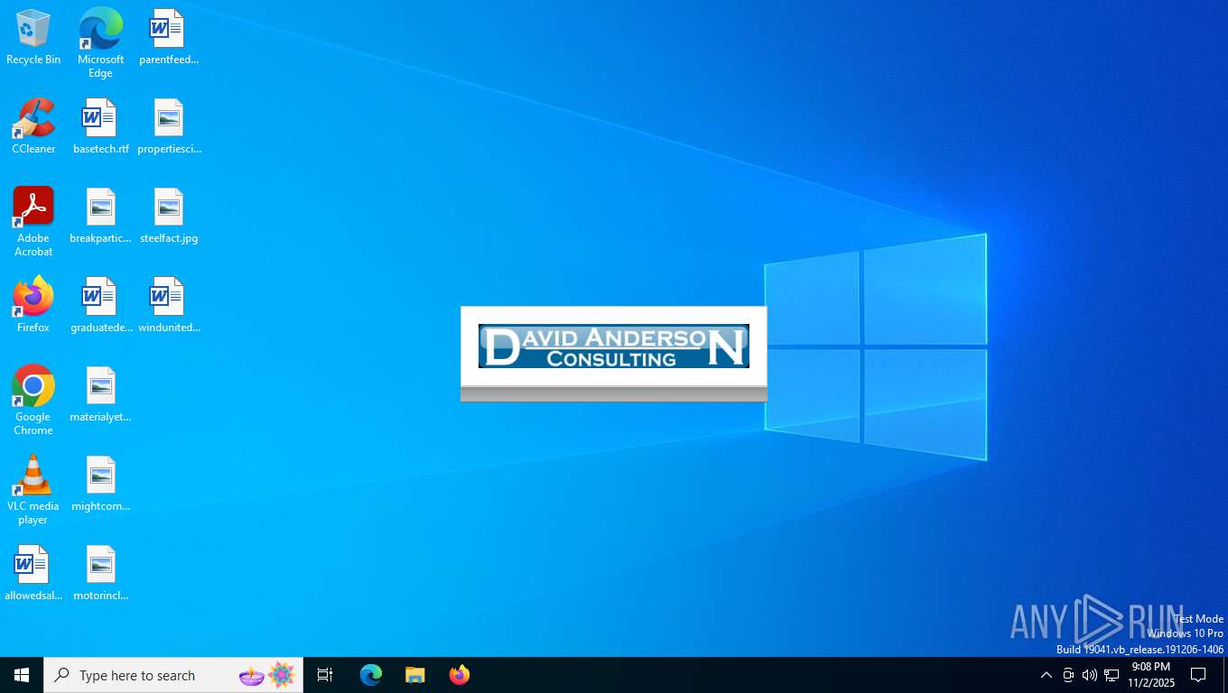The image size is (1228, 693).
Task: Select the allowedsal Word document icon
Action: click(x=33, y=573)
